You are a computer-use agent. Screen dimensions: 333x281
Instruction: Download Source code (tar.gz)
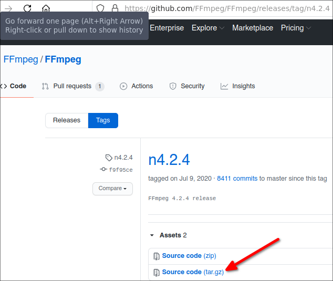193,272
